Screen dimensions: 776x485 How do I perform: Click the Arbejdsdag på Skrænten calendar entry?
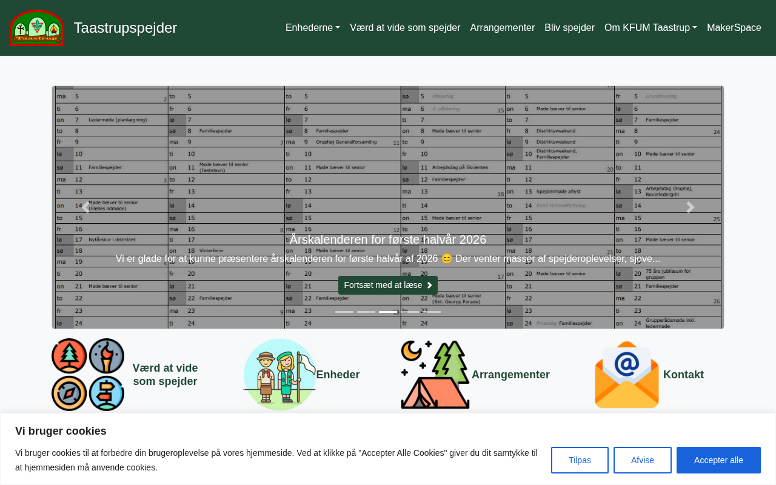[x=460, y=167]
